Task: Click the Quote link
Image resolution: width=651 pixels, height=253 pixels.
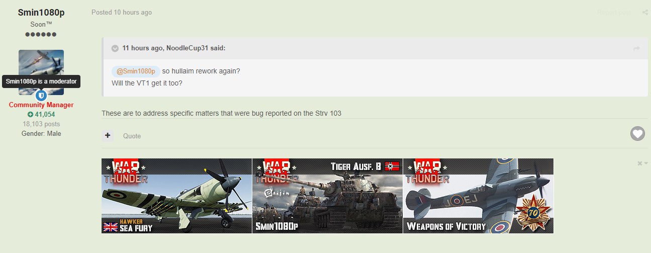Action: [132, 136]
